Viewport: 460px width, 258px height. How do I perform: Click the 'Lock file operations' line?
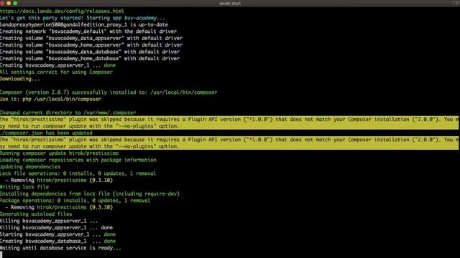78,173
